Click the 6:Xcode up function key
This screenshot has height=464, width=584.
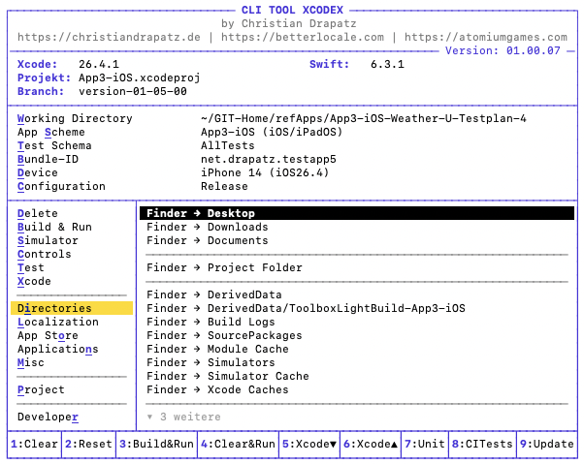click(x=371, y=444)
